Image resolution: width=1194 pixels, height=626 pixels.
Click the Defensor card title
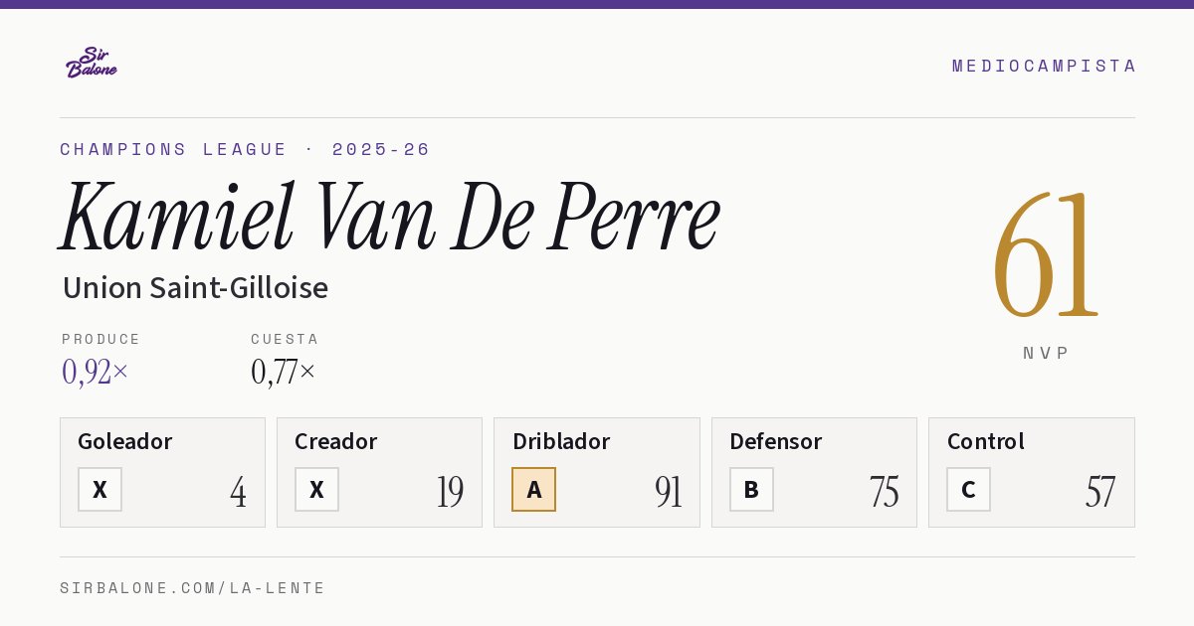coord(776,441)
